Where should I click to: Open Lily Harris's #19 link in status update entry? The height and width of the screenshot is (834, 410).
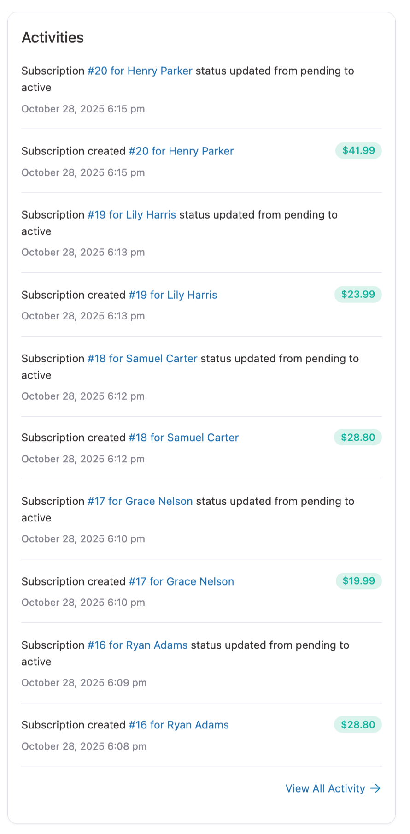point(132,215)
